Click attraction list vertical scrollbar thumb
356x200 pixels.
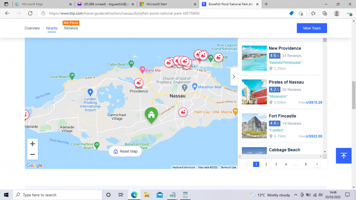pyautogui.click(x=325, y=40)
